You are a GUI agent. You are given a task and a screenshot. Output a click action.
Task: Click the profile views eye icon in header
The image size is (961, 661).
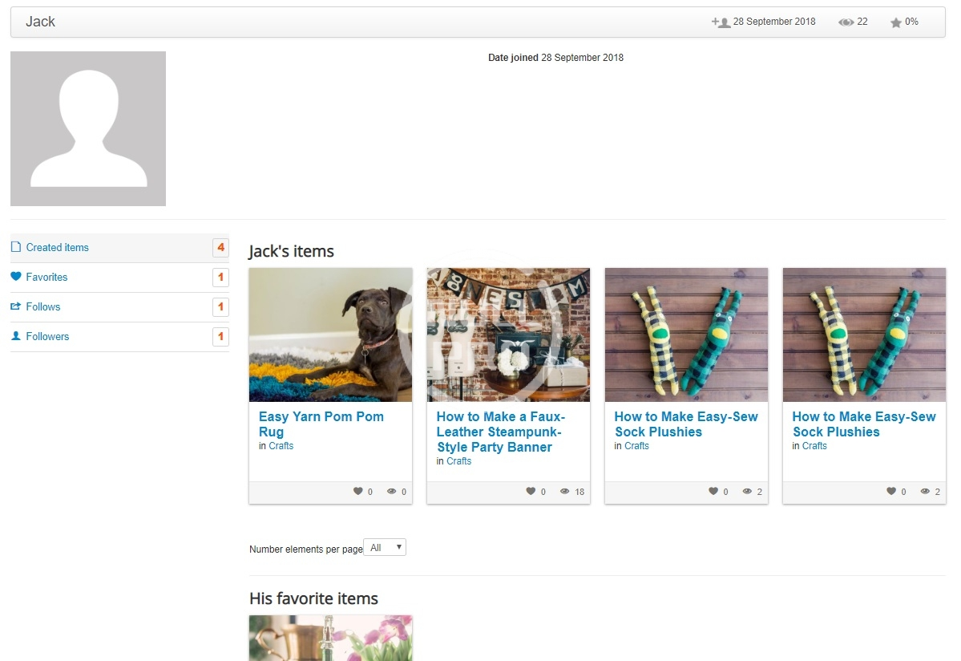(846, 22)
